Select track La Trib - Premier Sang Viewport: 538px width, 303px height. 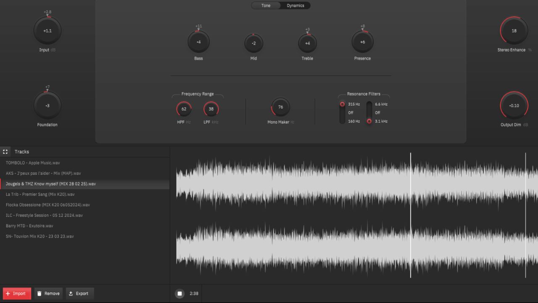tap(85, 194)
